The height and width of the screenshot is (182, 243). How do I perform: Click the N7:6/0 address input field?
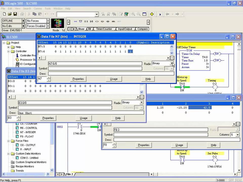pyautogui.click(x=95, y=64)
